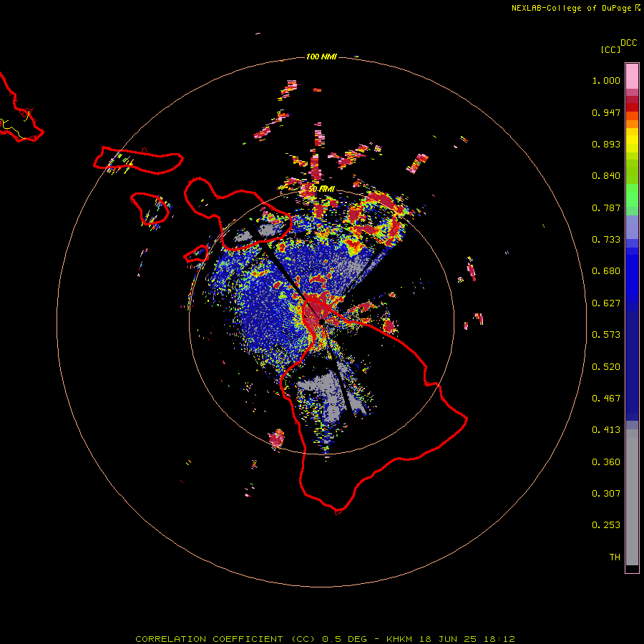Click the 100 NMI range ring label
The width and height of the screenshot is (644, 644).
pyautogui.click(x=321, y=57)
